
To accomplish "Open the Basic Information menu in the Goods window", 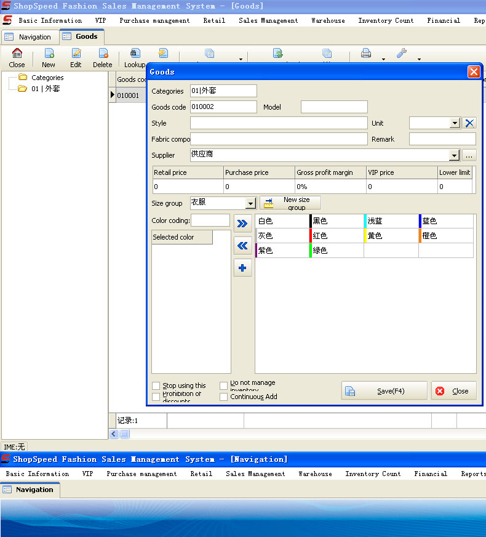I will (x=50, y=20).
